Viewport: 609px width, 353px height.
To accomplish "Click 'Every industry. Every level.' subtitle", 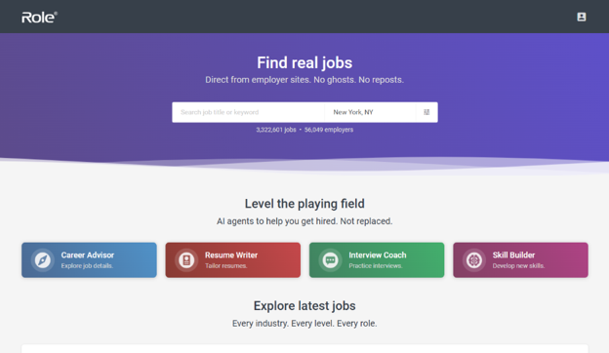I will (304, 324).
